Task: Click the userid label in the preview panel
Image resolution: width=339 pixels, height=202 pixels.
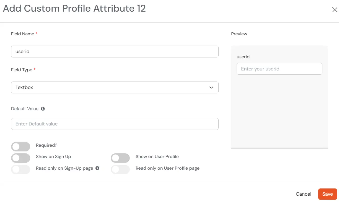Action: pyautogui.click(x=243, y=57)
